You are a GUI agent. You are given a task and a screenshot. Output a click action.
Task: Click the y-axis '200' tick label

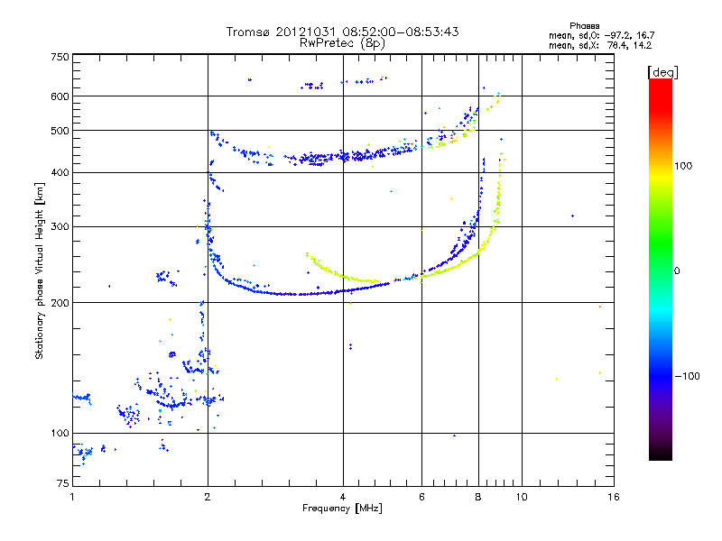pos(60,303)
